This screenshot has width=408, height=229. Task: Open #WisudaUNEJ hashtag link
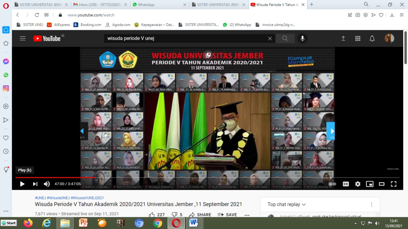click(58, 198)
